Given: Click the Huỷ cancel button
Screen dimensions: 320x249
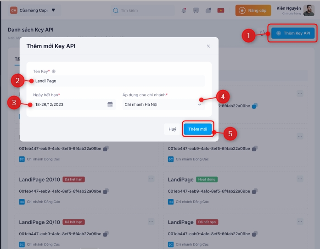Looking at the screenshot, I should 172,129.
